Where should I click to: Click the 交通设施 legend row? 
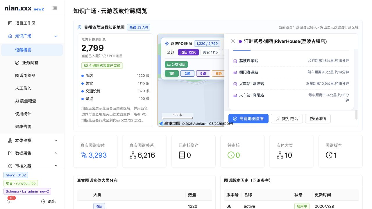pos(115,91)
